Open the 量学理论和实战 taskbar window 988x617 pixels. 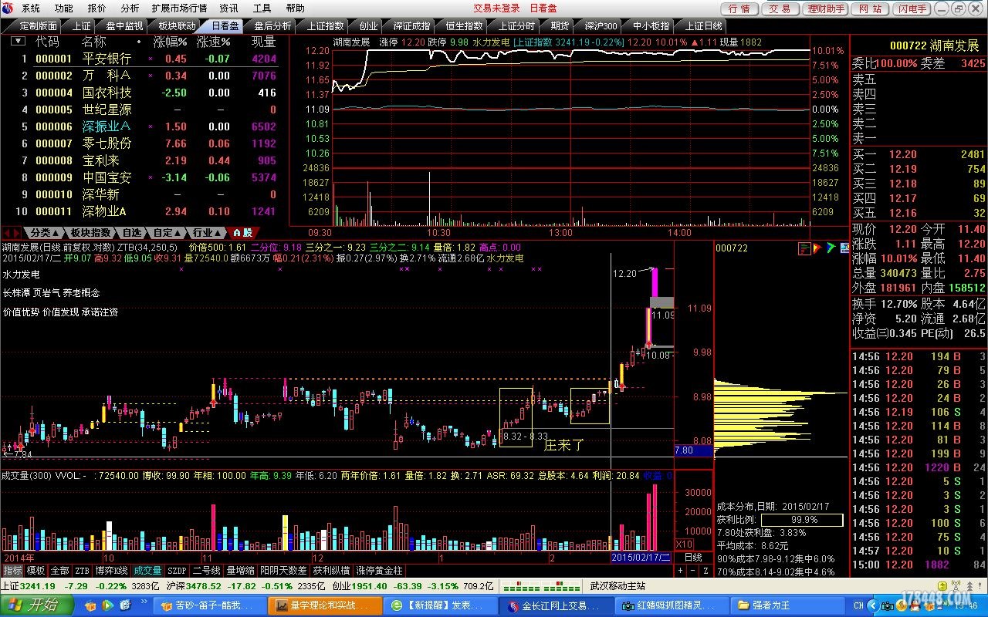pyautogui.click(x=325, y=605)
